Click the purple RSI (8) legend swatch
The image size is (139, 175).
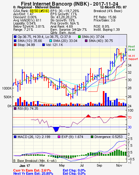click(x=15, y=108)
